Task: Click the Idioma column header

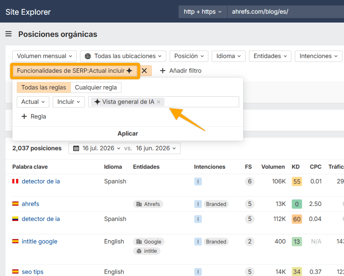Action: 113,167
